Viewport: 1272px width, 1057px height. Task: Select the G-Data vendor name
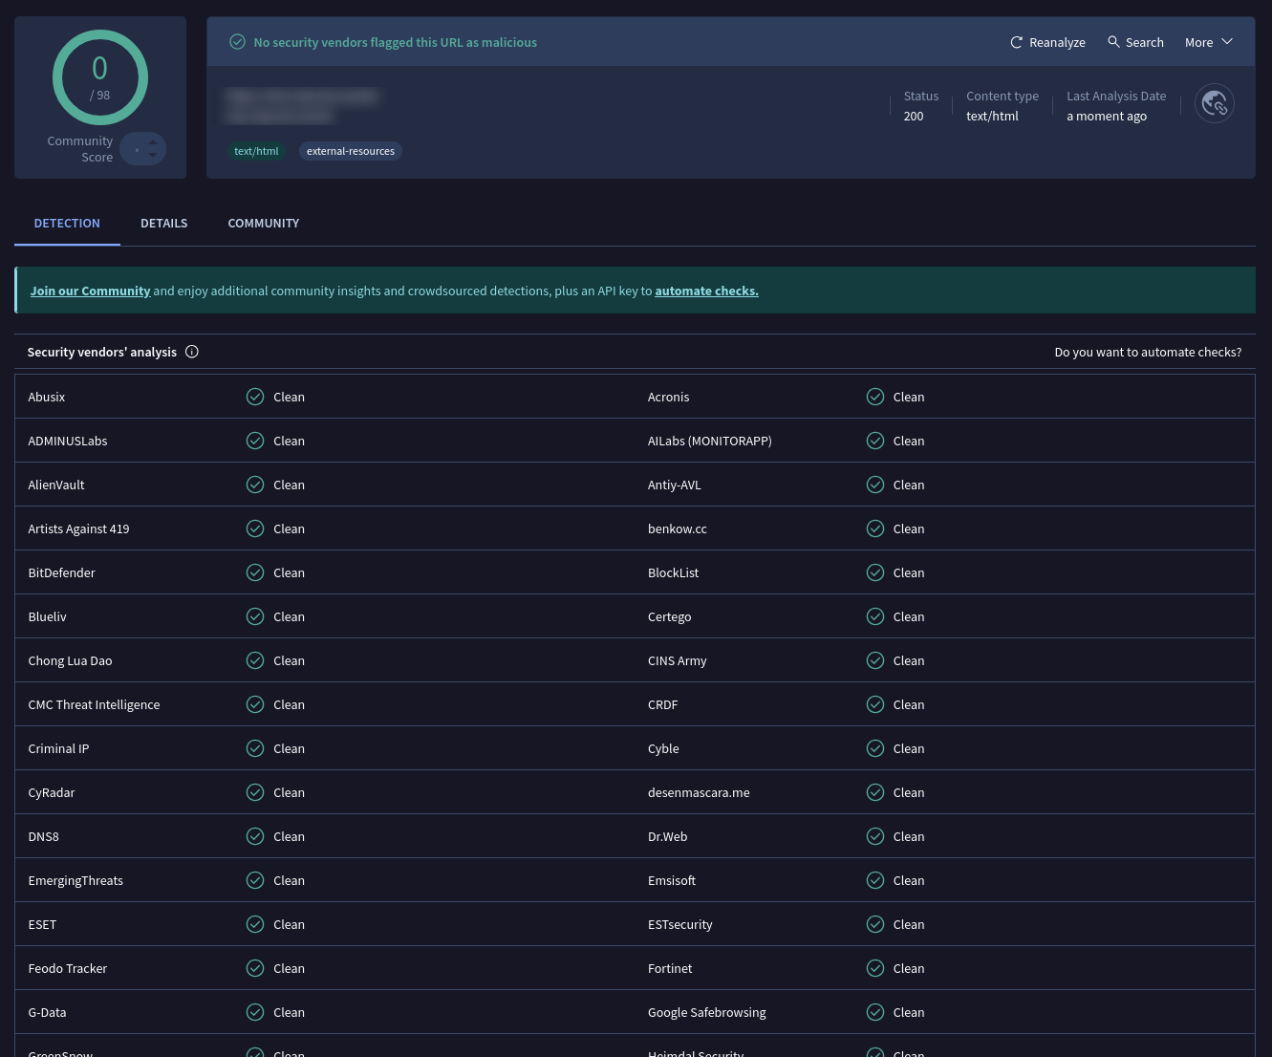(x=47, y=1012)
